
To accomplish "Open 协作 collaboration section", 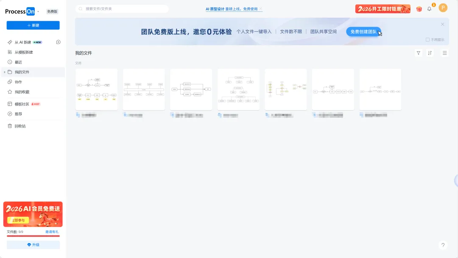I will 18,82.
